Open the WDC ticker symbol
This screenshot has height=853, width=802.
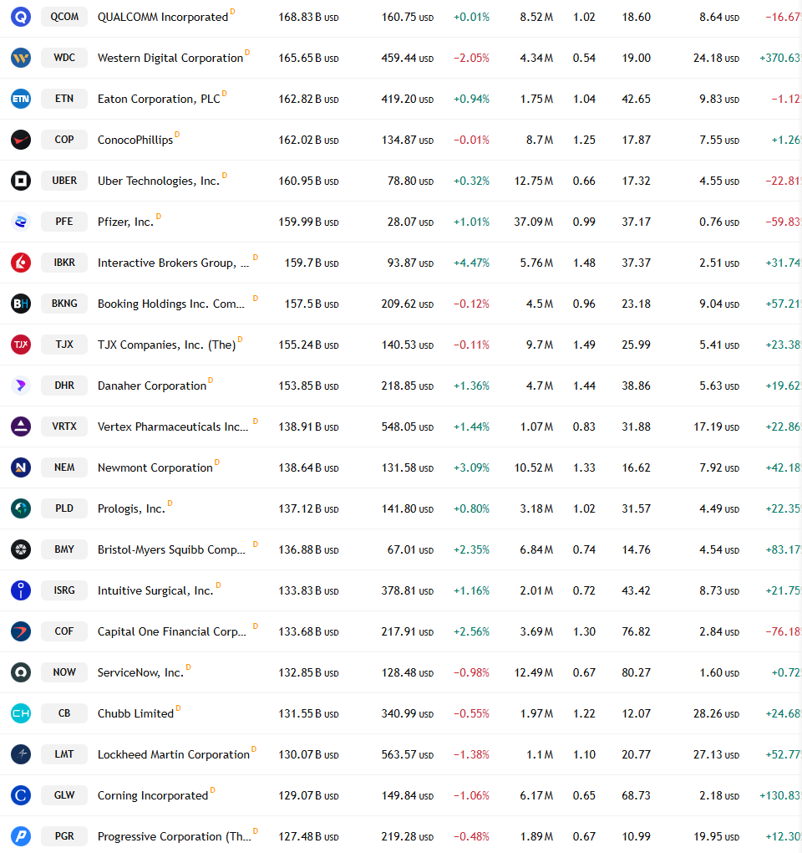point(64,58)
